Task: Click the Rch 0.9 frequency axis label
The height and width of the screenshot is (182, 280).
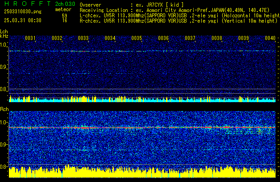Action: pyautogui.click(x=4, y=144)
